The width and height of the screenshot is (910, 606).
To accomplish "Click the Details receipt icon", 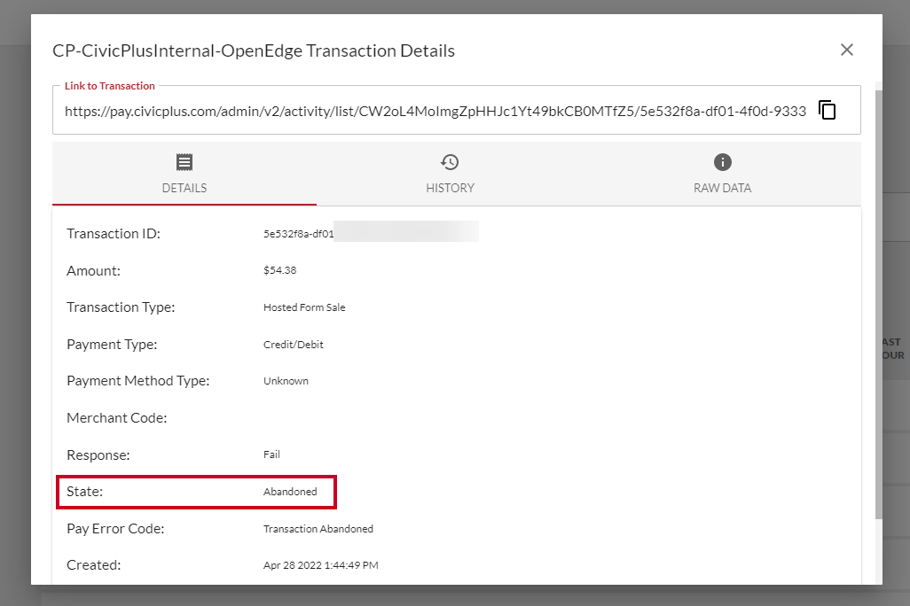I will pos(184,162).
